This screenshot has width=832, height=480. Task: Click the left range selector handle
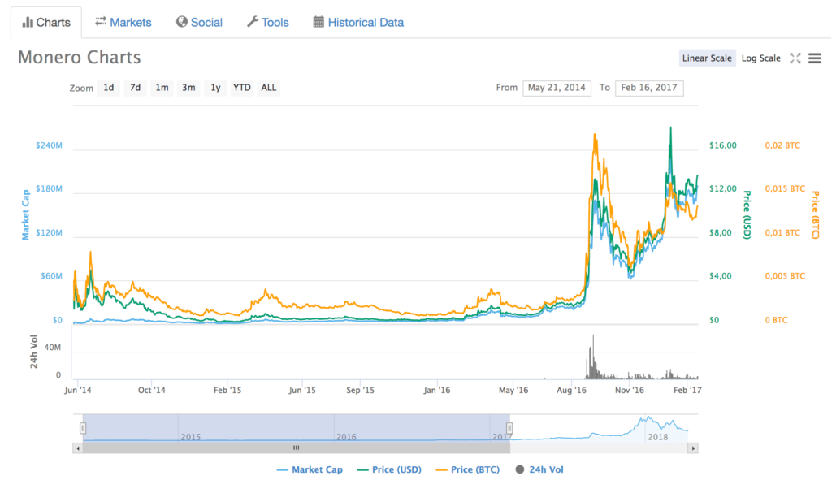pos(83,428)
